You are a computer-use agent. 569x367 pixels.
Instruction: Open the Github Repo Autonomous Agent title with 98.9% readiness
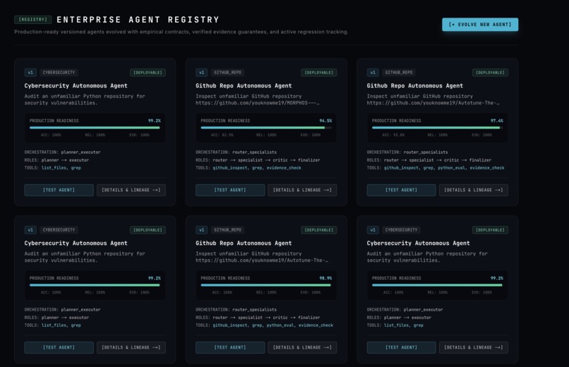pos(244,243)
